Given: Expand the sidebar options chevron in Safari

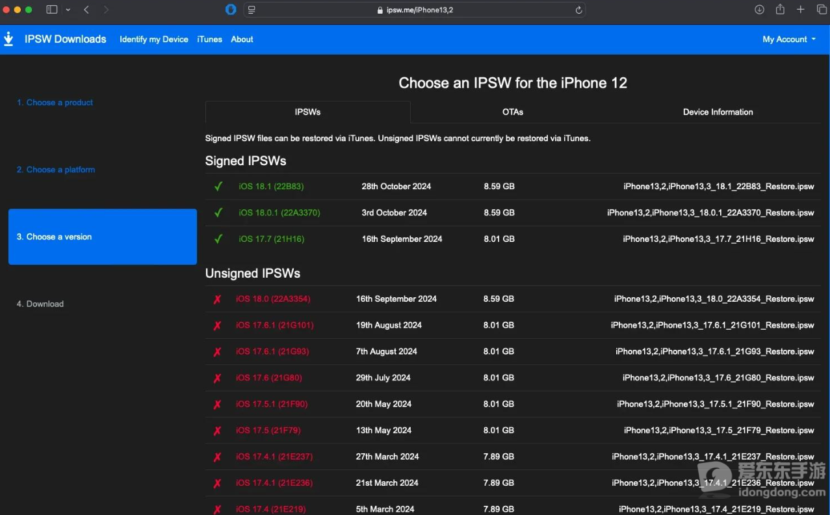Looking at the screenshot, I should [x=68, y=10].
